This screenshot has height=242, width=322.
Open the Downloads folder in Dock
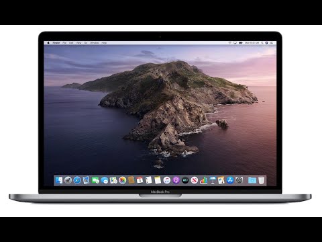tap(252, 180)
